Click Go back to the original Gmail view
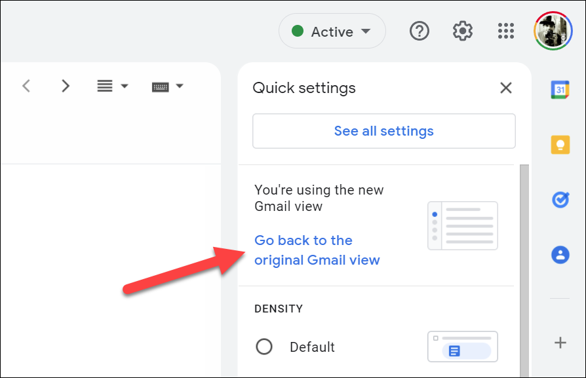586x378 pixels. 317,250
